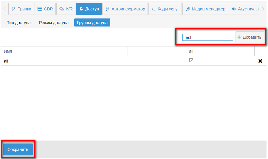Select the Группы доступа subtab
This screenshot has height=159, width=268.
(x=92, y=23)
